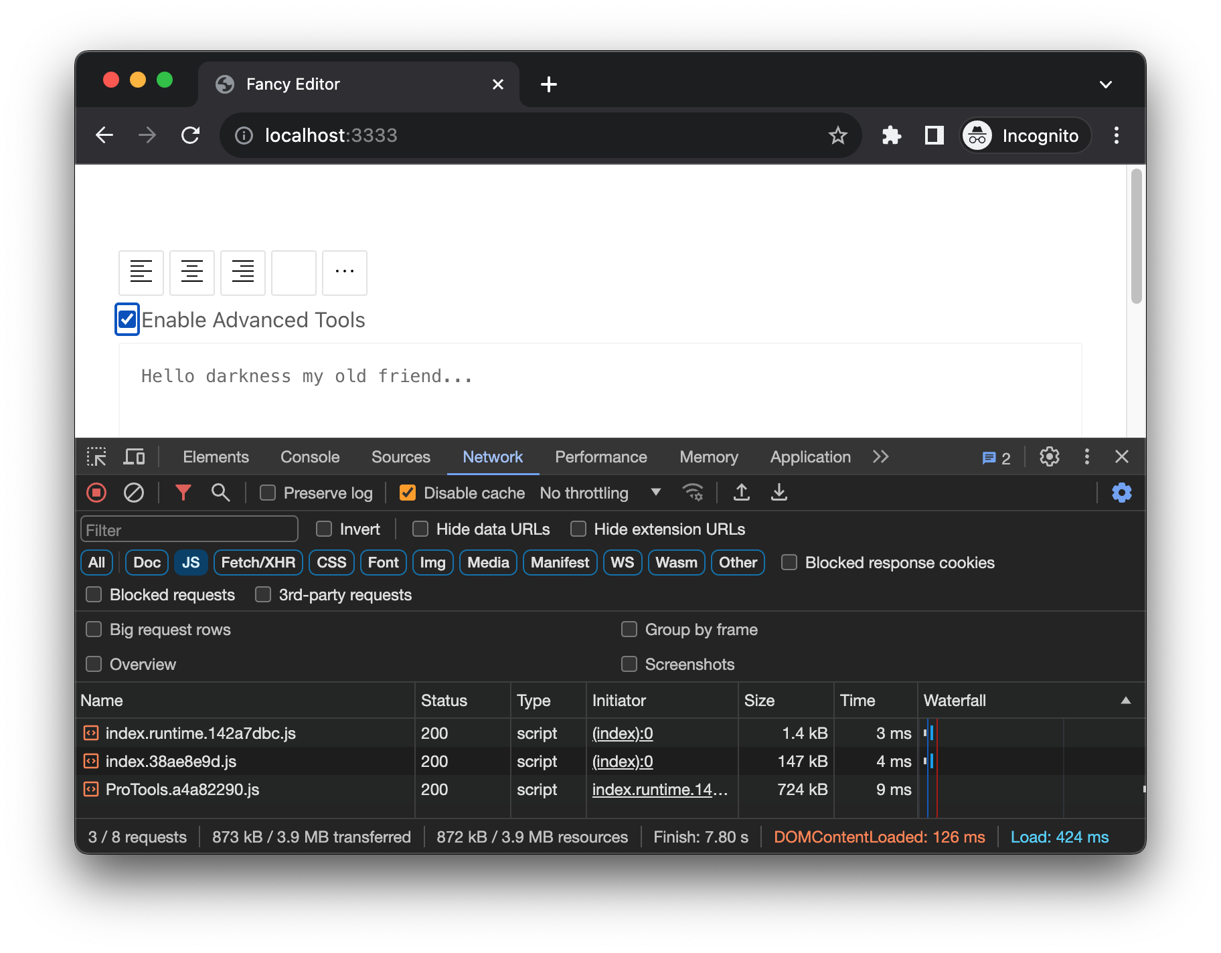Click the three-dots more tools button
This screenshot has width=1221, height=953.
(x=345, y=272)
